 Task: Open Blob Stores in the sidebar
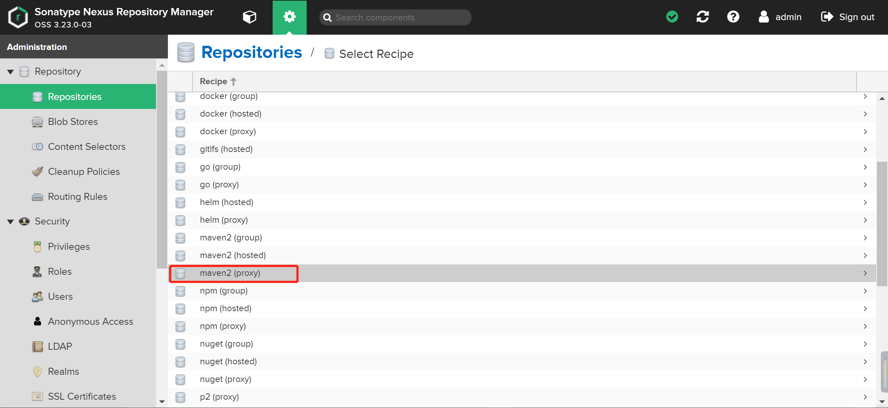[x=72, y=122]
